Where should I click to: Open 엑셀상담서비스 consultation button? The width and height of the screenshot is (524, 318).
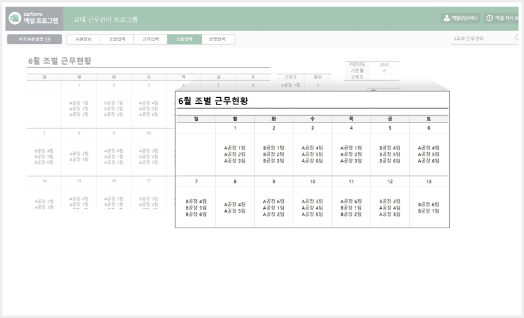pyautogui.click(x=461, y=18)
